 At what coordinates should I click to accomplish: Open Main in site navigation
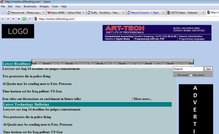coord(40,63)
